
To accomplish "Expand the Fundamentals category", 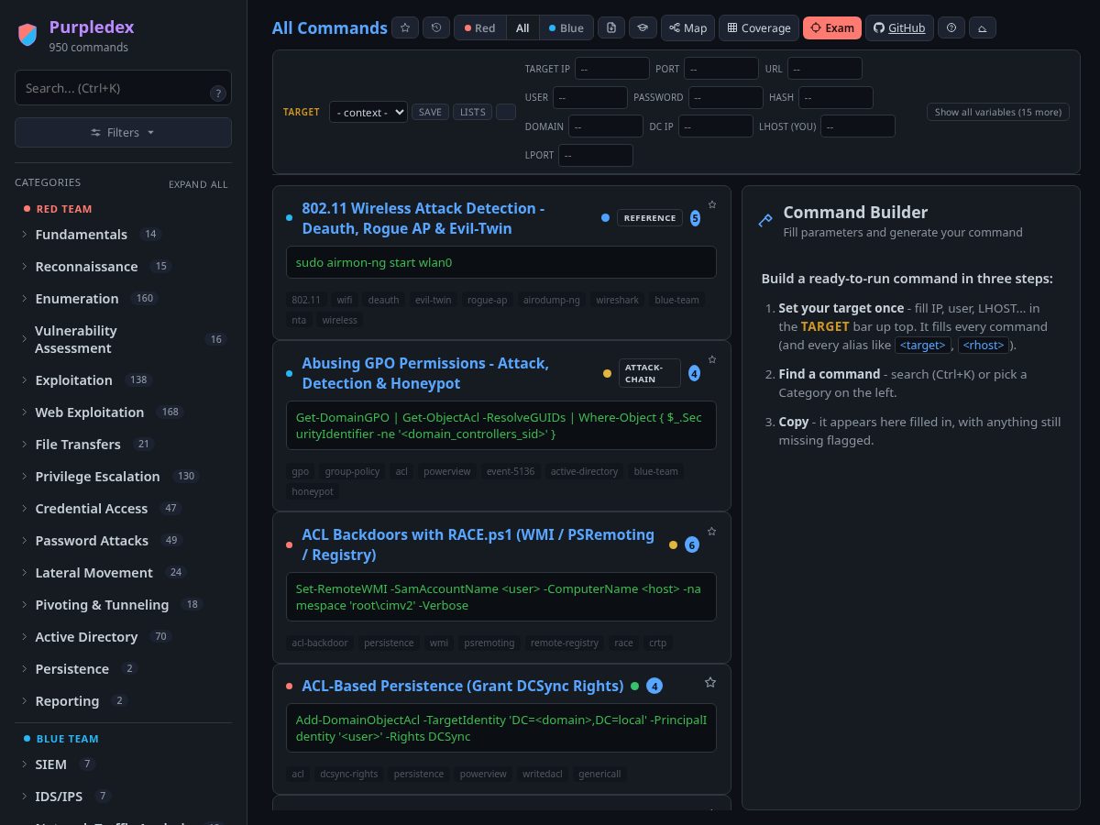I will [123, 235].
